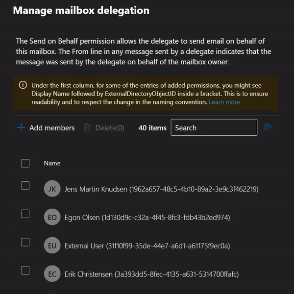Click the EO avatar for Egon Olsen
Image resolution: width=294 pixels, height=294 pixels.
click(x=52, y=217)
